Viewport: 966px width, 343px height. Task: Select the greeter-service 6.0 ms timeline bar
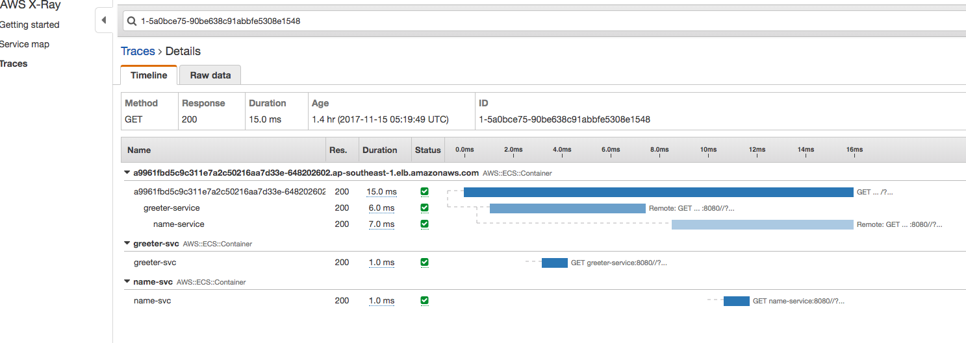click(568, 208)
